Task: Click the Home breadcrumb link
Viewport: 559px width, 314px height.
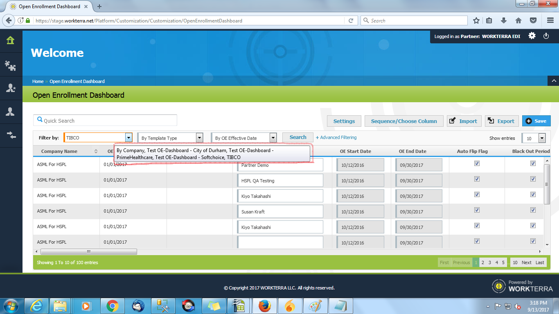Action: (38, 81)
